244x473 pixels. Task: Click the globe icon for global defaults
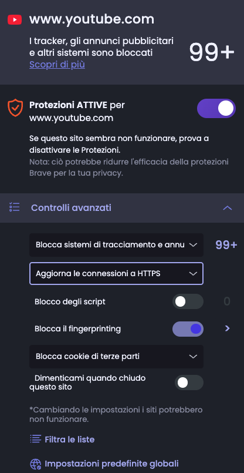[35, 464]
